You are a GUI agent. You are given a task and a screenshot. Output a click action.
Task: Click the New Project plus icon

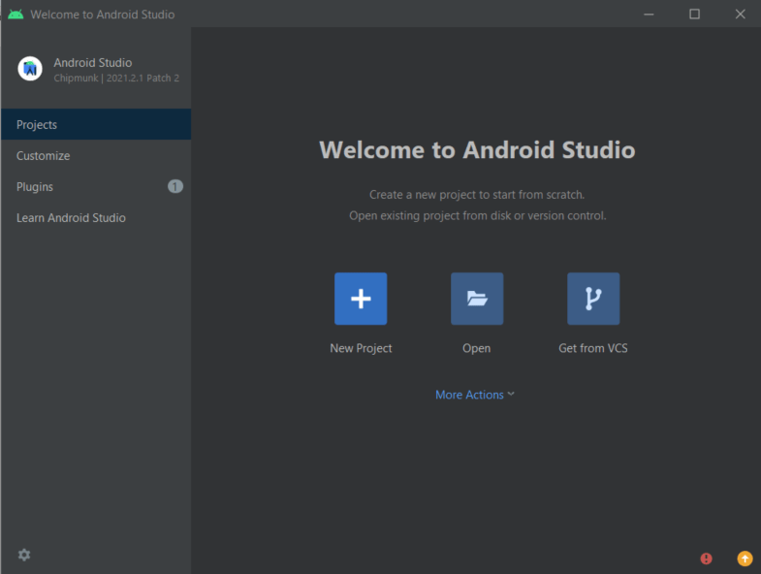(361, 299)
